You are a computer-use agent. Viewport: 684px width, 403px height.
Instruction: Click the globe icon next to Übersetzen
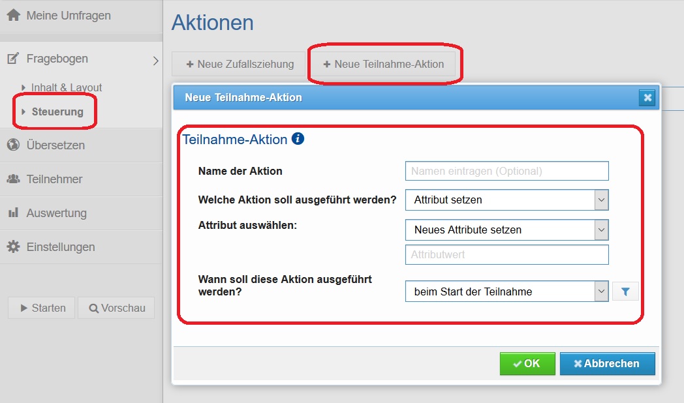(x=13, y=145)
